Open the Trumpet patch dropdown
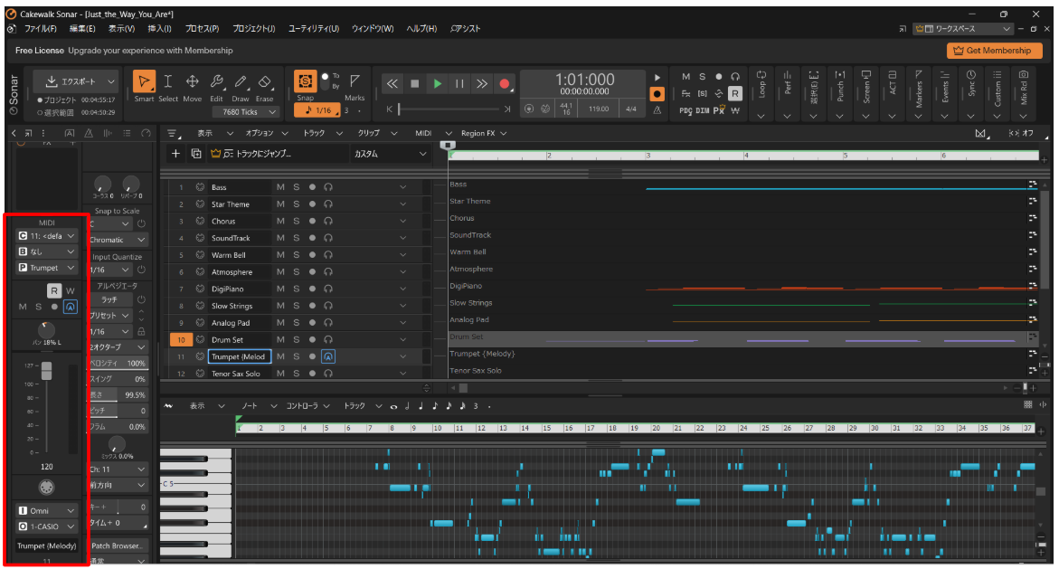The height and width of the screenshot is (569, 1059). point(46,268)
